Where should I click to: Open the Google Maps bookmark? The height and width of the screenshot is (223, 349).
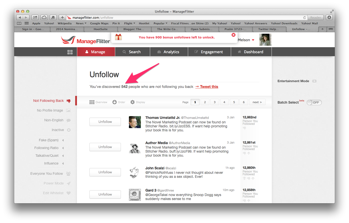pyautogui.click(x=99, y=23)
